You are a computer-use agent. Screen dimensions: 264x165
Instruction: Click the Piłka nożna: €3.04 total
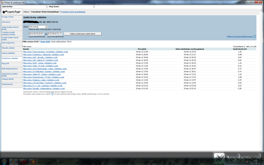tap(30, 42)
